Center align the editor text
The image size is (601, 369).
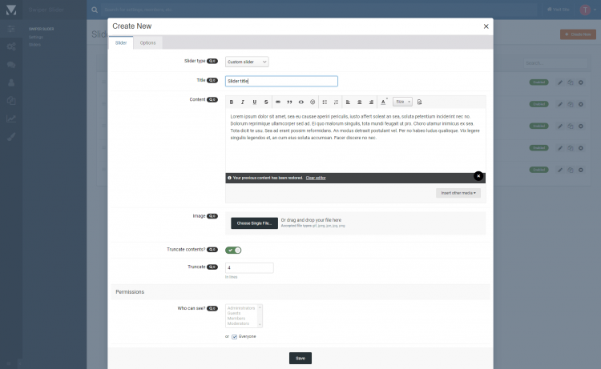[x=360, y=102]
